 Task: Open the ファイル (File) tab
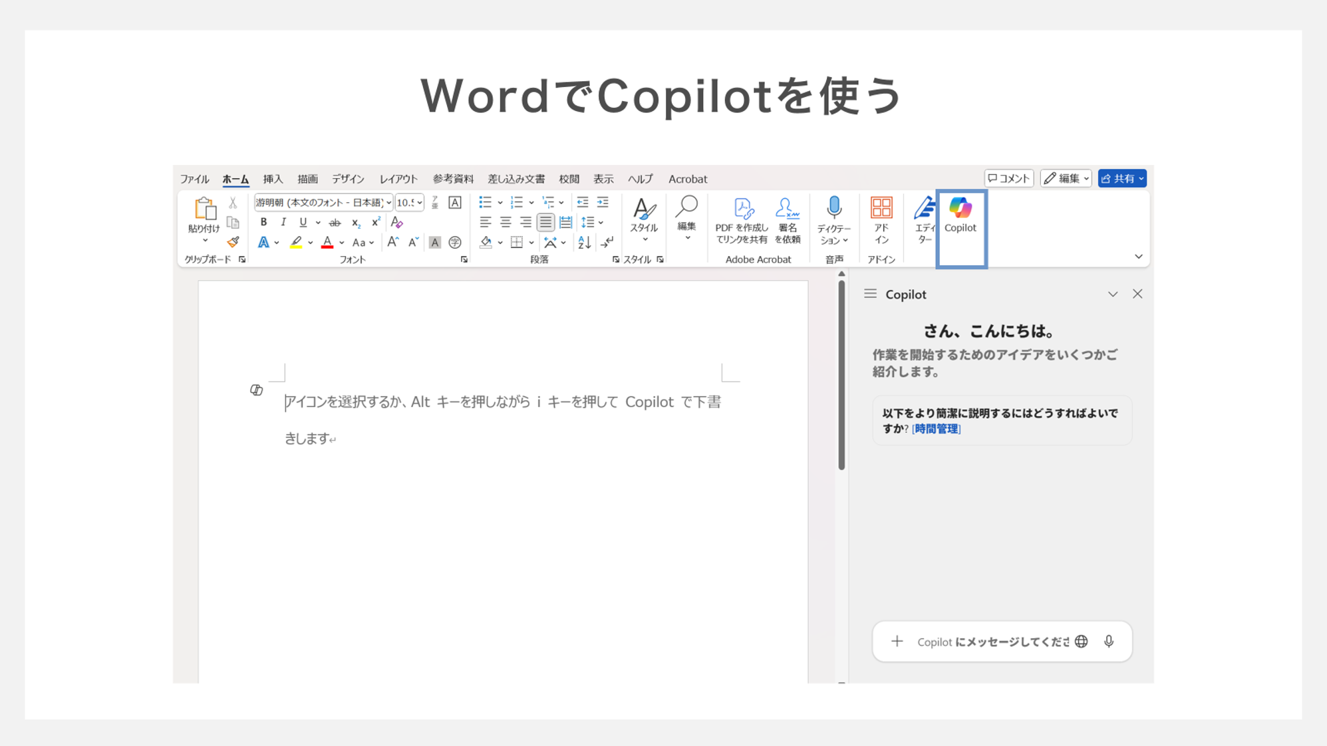pos(194,179)
